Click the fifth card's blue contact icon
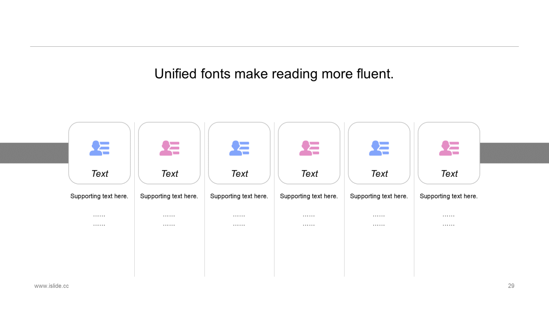This screenshot has height=309, width=549. [379, 148]
